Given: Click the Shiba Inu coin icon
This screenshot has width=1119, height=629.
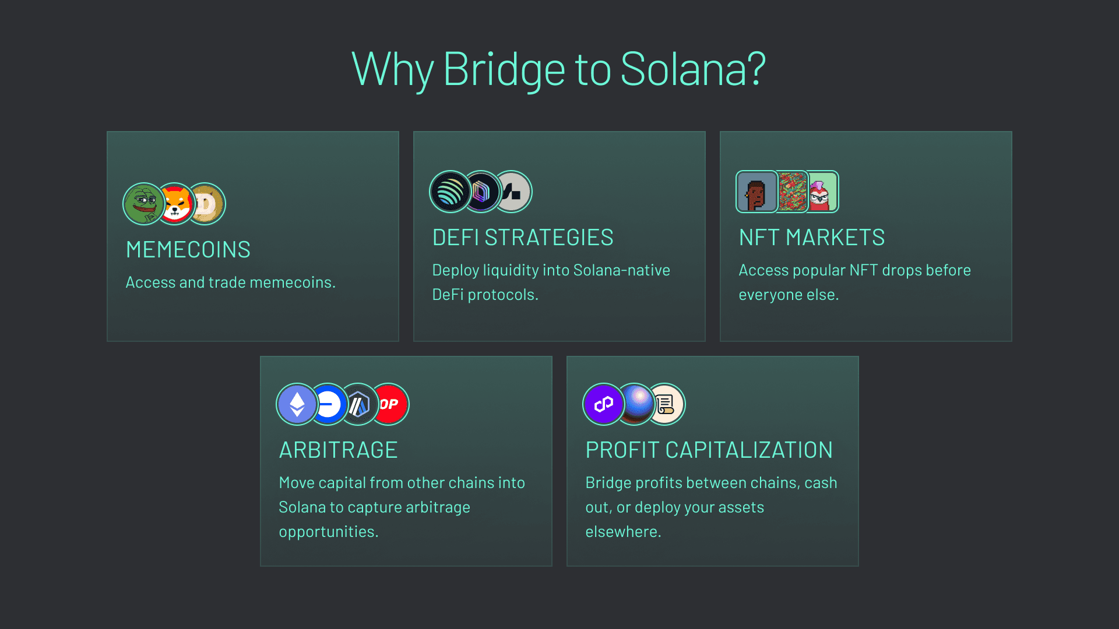Looking at the screenshot, I should tap(177, 204).
